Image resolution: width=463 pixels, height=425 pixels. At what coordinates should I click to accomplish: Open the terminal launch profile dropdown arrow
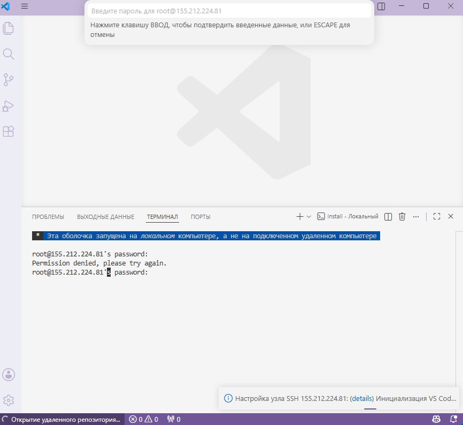309,217
